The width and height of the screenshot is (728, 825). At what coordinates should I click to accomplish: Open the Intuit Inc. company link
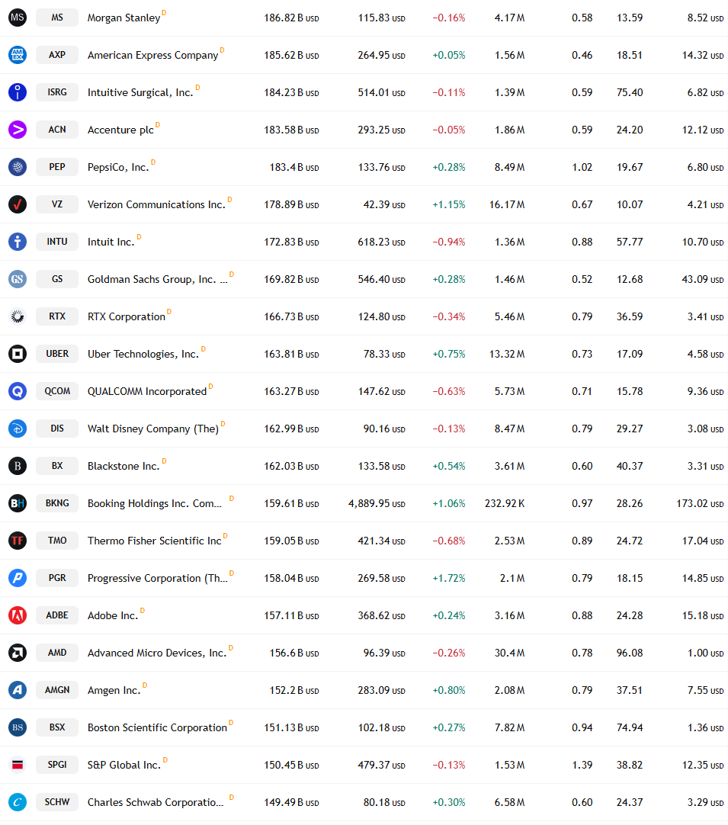[x=111, y=242]
